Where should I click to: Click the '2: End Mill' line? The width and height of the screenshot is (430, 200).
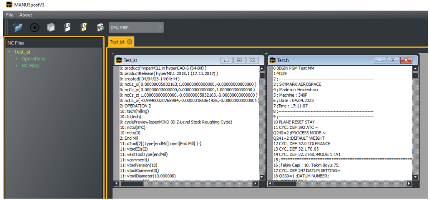pos(129,138)
